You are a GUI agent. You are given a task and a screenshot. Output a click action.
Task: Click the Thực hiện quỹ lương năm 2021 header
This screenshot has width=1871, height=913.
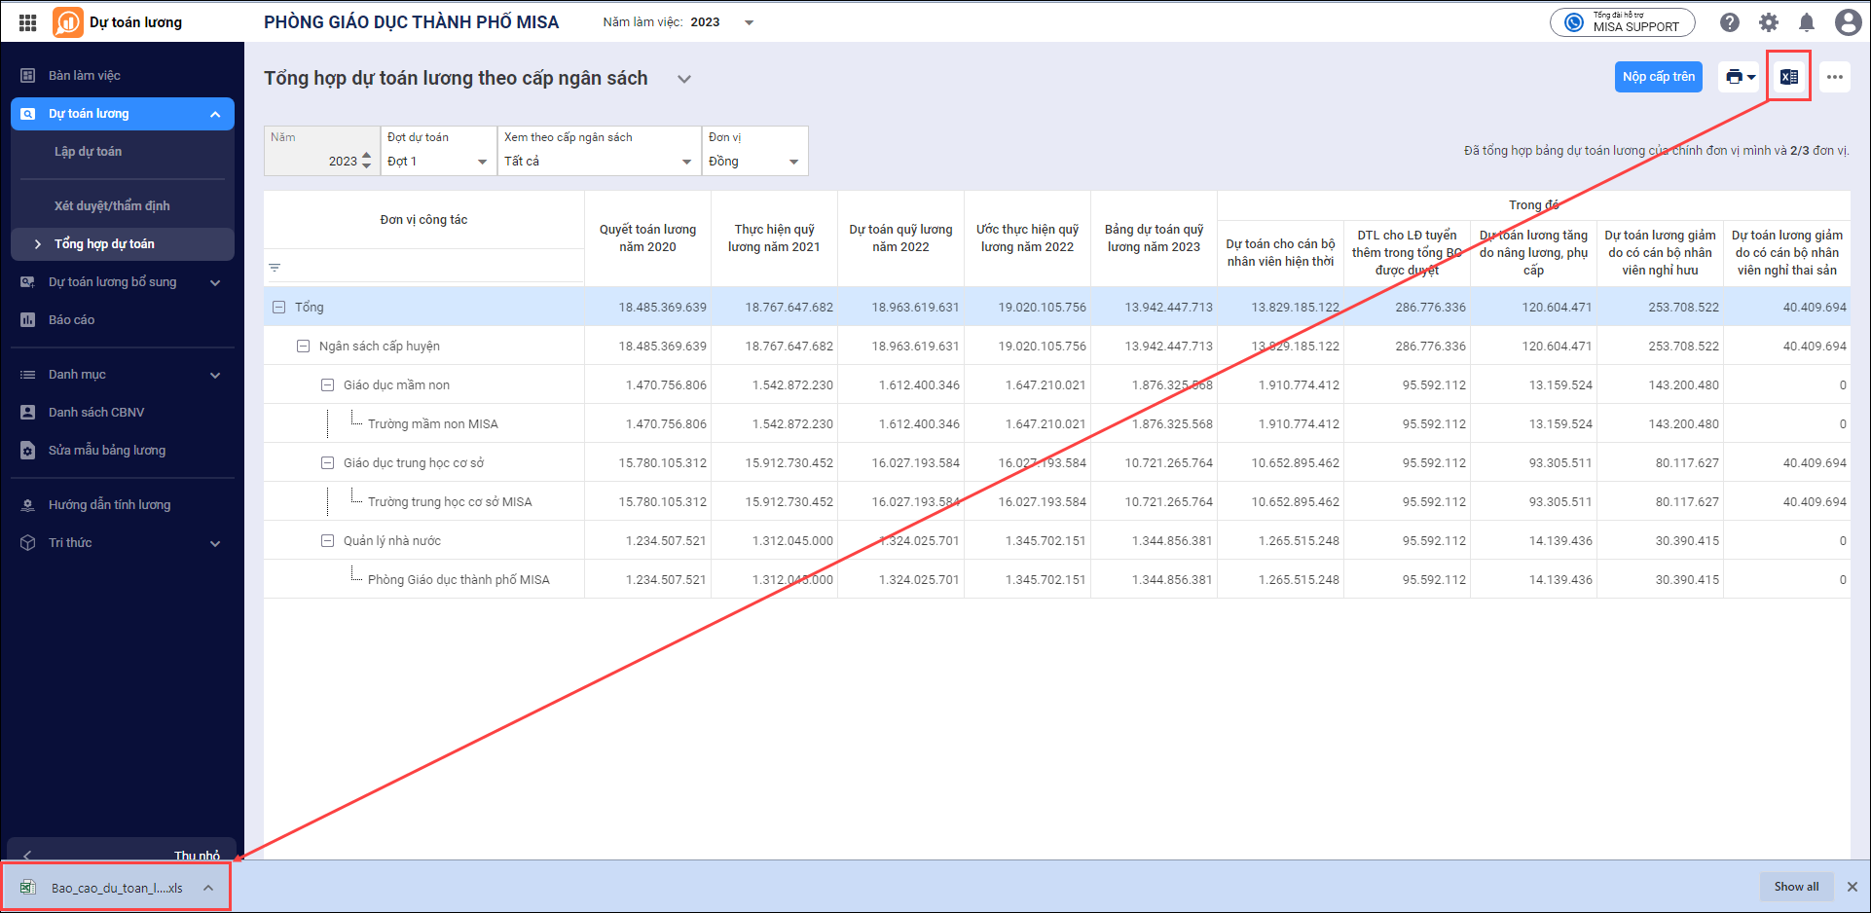775,238
